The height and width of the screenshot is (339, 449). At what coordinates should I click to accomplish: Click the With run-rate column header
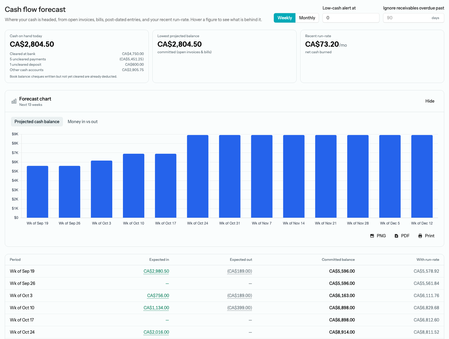point(428,260)
